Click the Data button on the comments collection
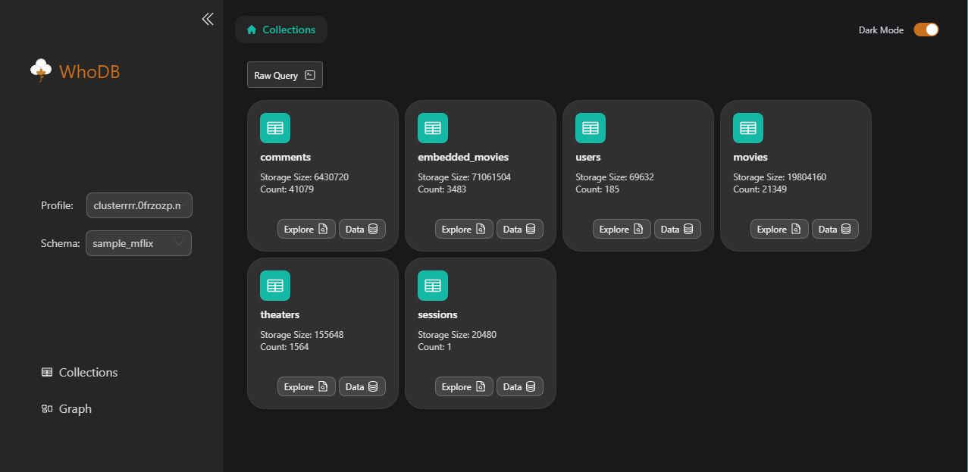968x472 pixels. (362, 228)
